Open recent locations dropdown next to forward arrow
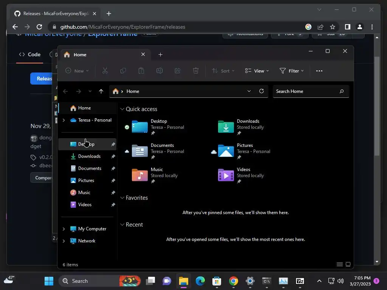 tap(90, 91)
